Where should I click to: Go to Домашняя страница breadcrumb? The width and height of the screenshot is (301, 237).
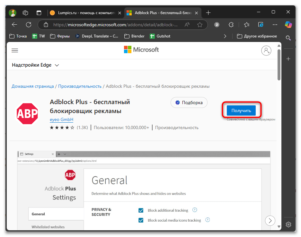click(x=33, y=86)
